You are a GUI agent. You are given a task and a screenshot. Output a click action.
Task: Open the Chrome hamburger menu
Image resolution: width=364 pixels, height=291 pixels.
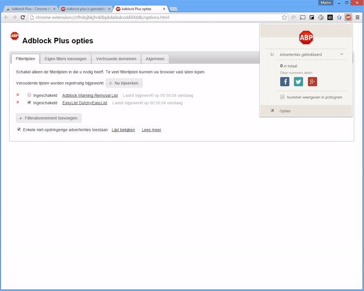click(358, 17)
